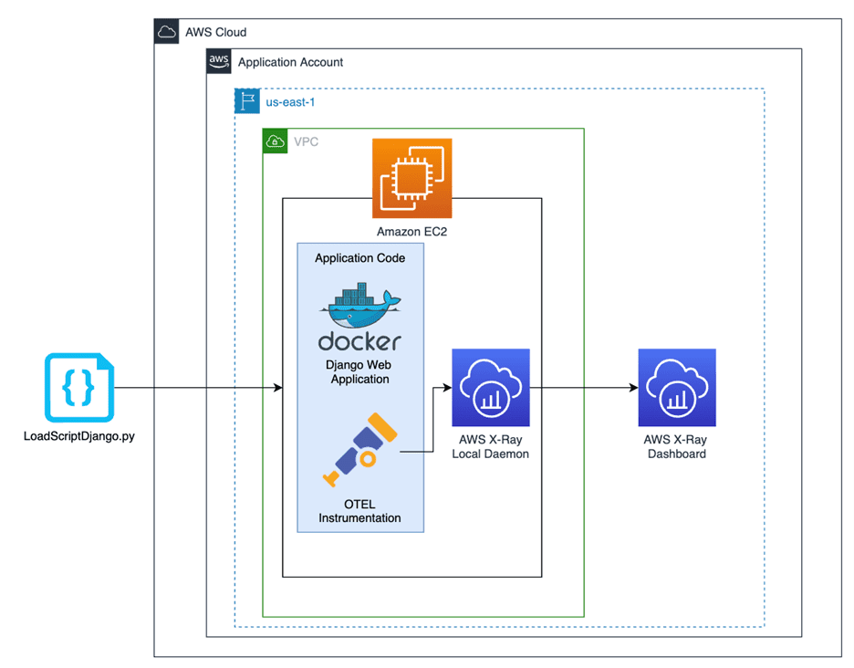Click the green VPC cloud icon
Image resolution: width=854 pixels, height=668 pixels.
click(275, 141)
